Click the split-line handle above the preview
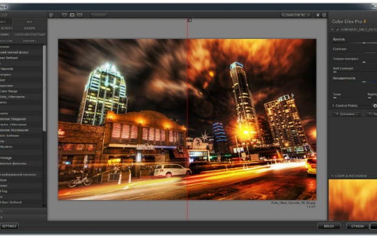 coord(190,21)
